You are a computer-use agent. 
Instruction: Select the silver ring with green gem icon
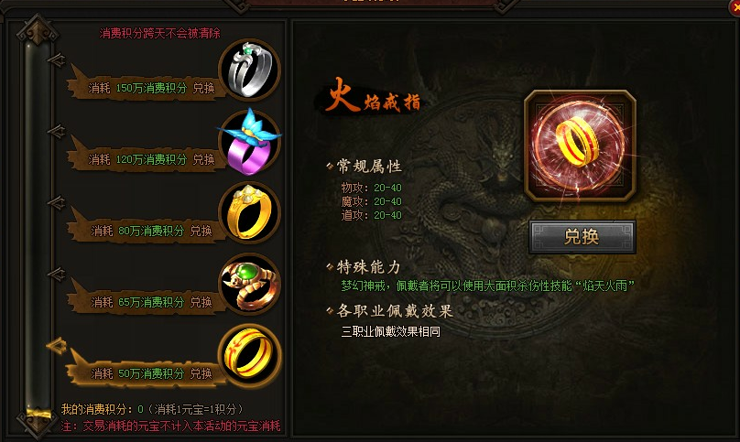250,70
